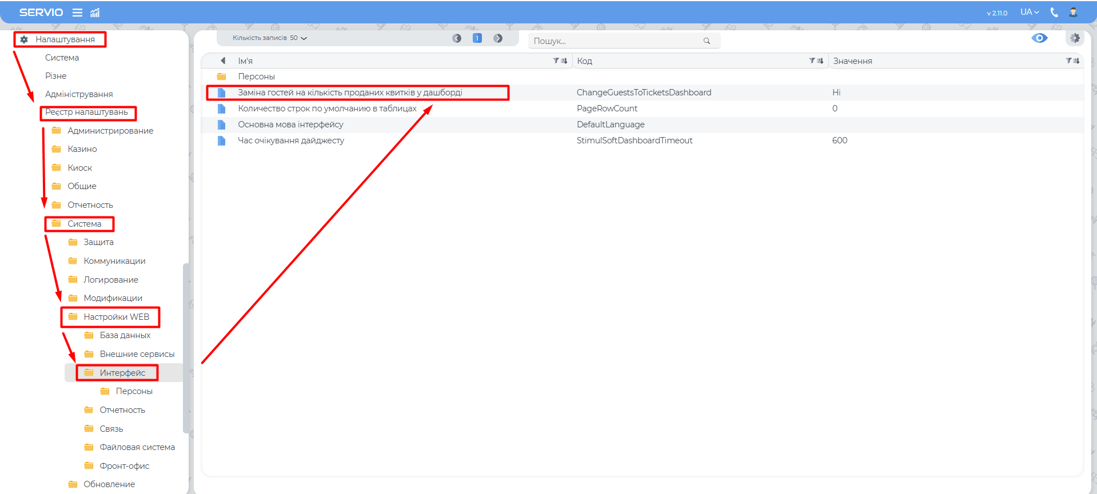Open the user profile icon
The height and width of the screenshot is (494, 1097).
(1073, 12)
